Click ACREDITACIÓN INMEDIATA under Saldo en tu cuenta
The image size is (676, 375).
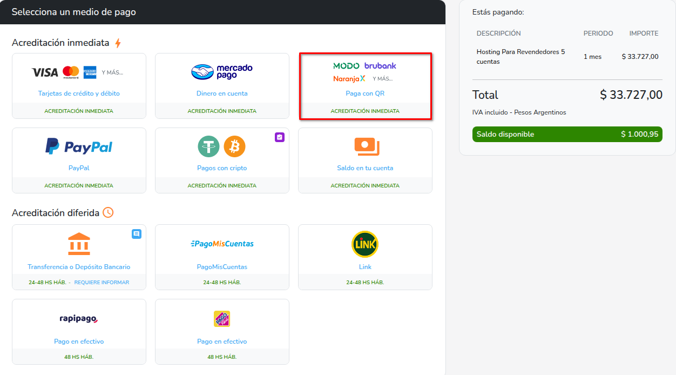click(x=365, y=185)
